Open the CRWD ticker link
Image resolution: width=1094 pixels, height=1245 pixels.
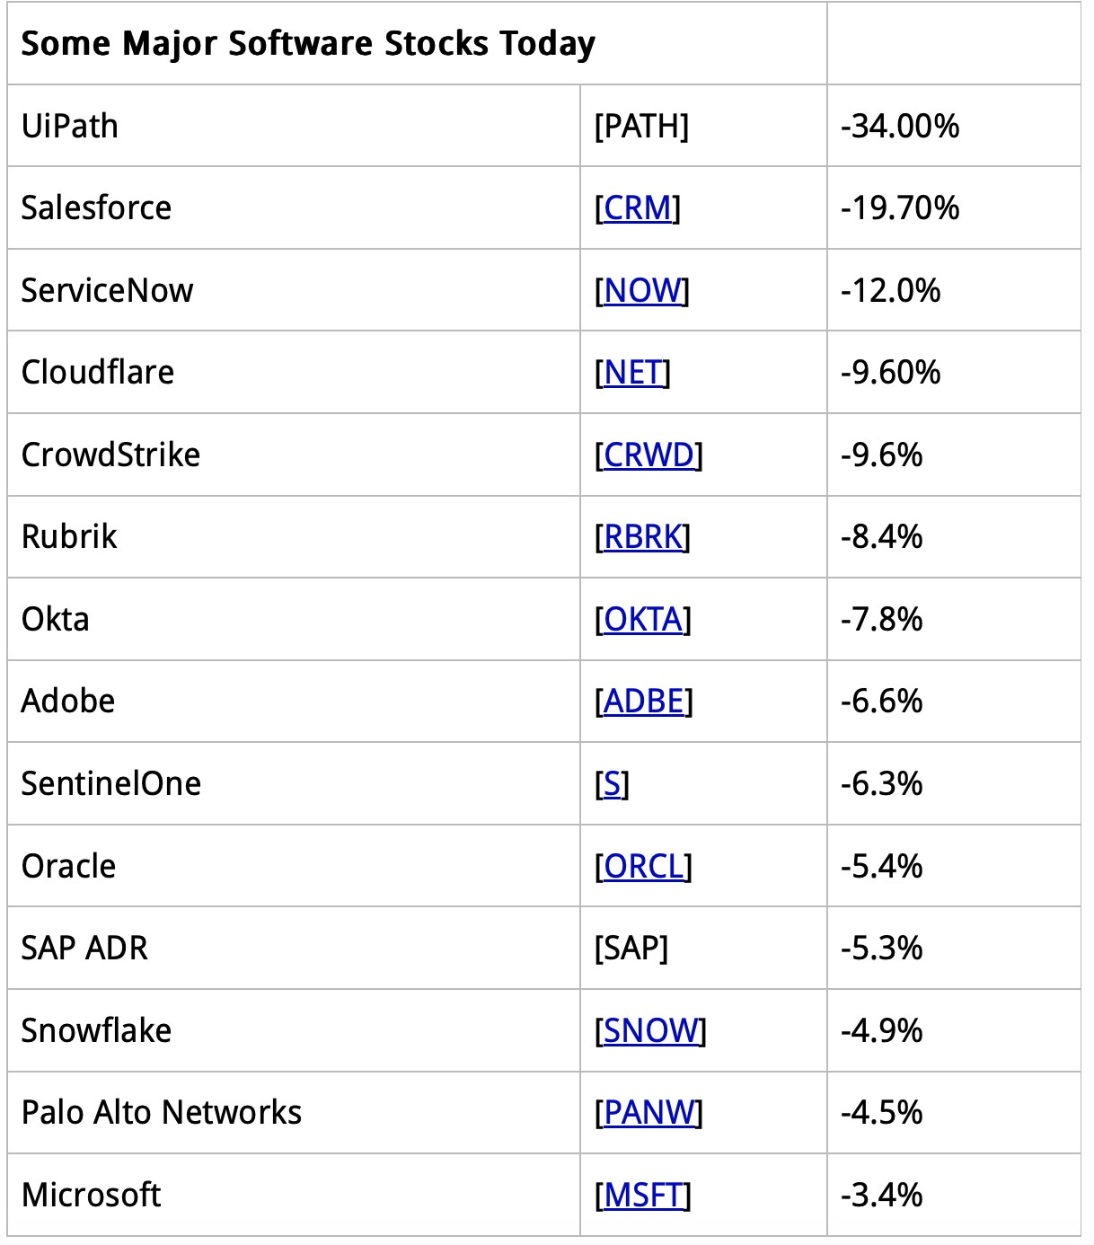(648, 455)
